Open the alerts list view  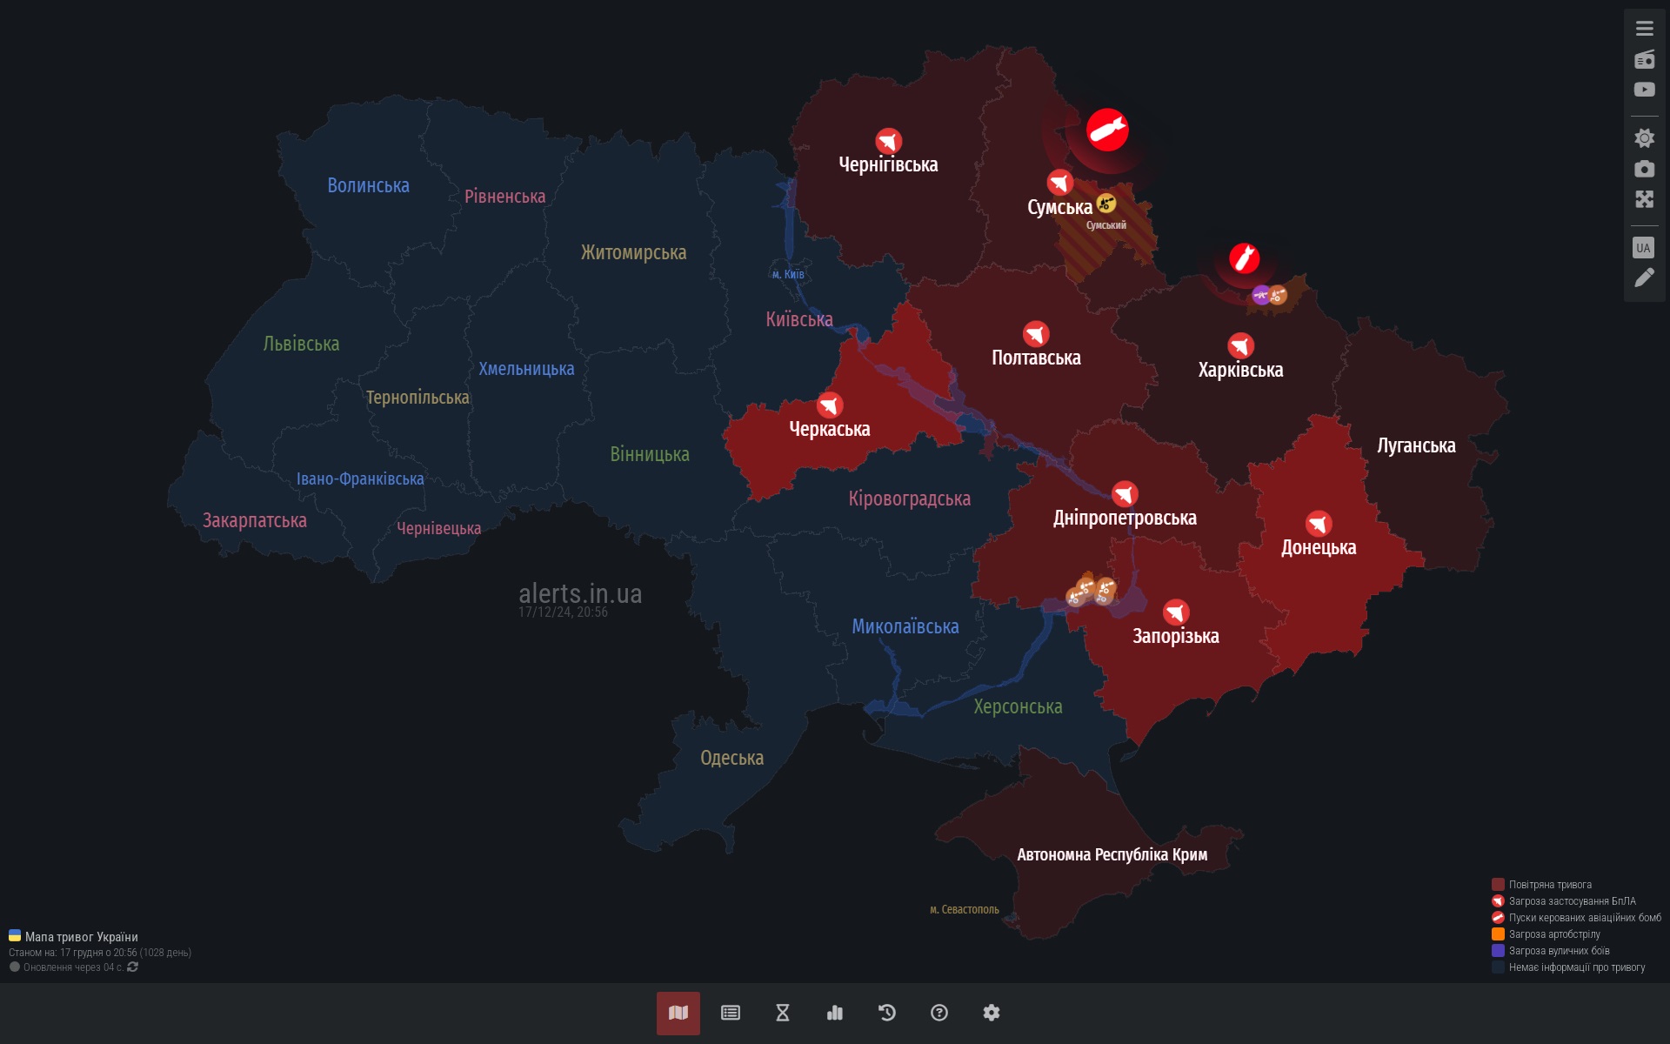[x=731, y=1013]
